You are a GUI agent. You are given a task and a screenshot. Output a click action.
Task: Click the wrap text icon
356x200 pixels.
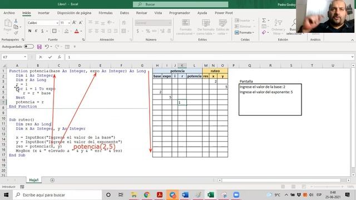tap(123, 22)
